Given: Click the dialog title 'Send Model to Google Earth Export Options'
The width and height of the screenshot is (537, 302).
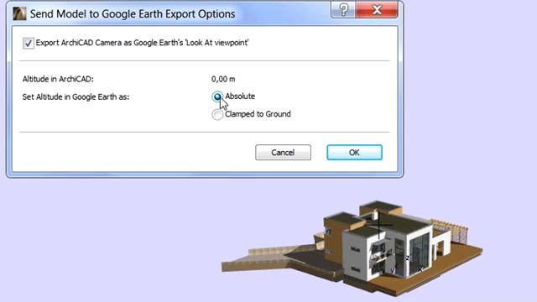Looking at the screenshot, I should (x=133, y=14).
